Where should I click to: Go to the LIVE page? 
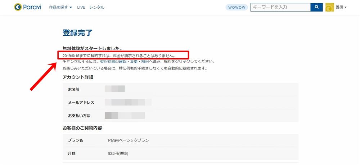pyautogui.click(x=81, y=7)
